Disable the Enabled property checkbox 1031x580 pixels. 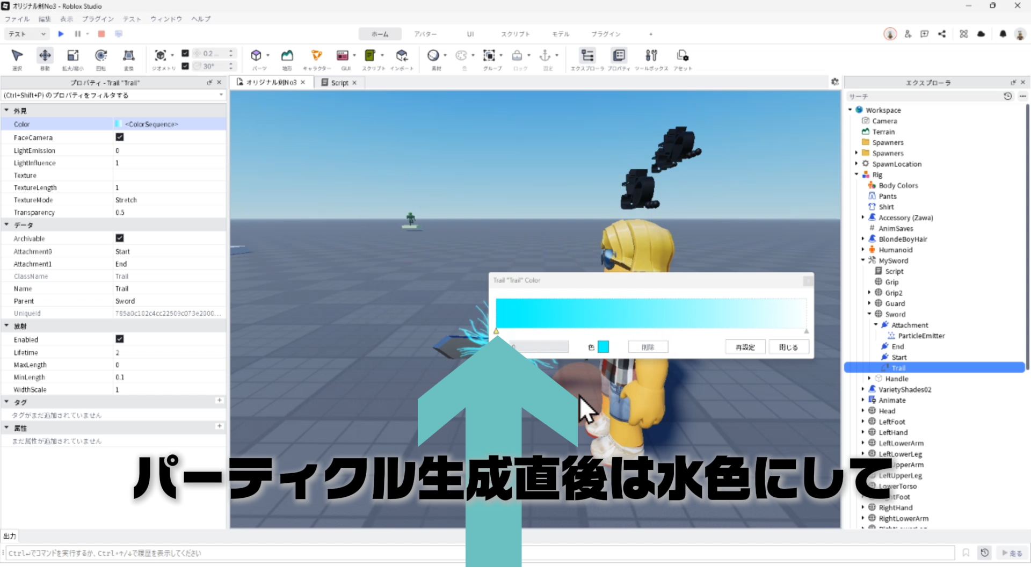point(120,339)
